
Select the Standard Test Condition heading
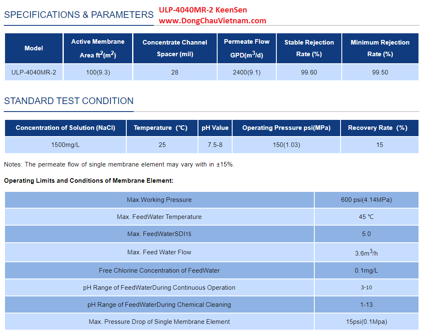(69, 101)
